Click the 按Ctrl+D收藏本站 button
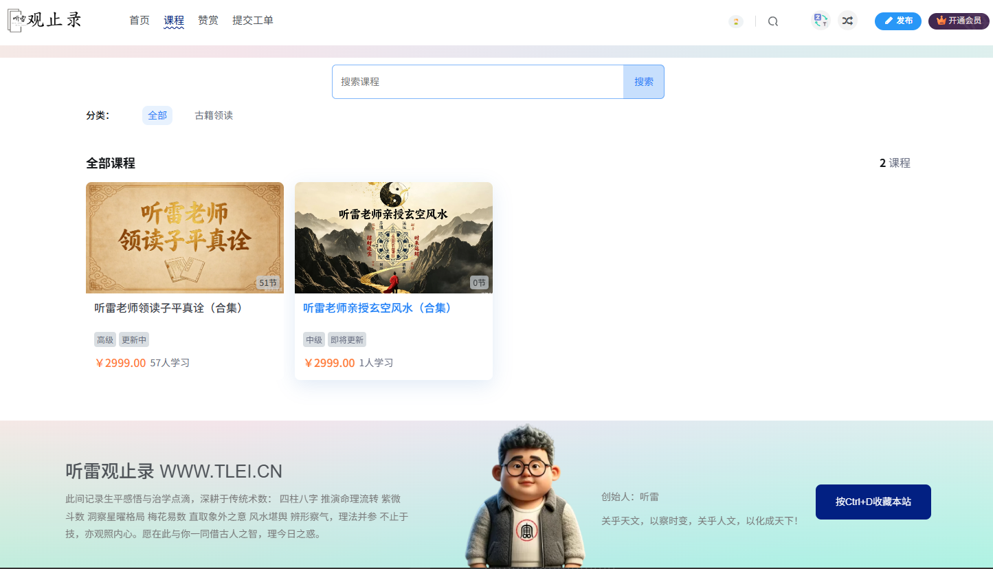Viewport: 993px width, 569px height. (x=873, y=502)
